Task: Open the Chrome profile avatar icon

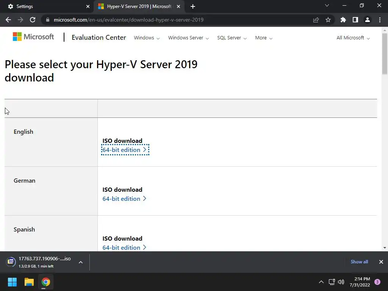Action: click(367, 20)
